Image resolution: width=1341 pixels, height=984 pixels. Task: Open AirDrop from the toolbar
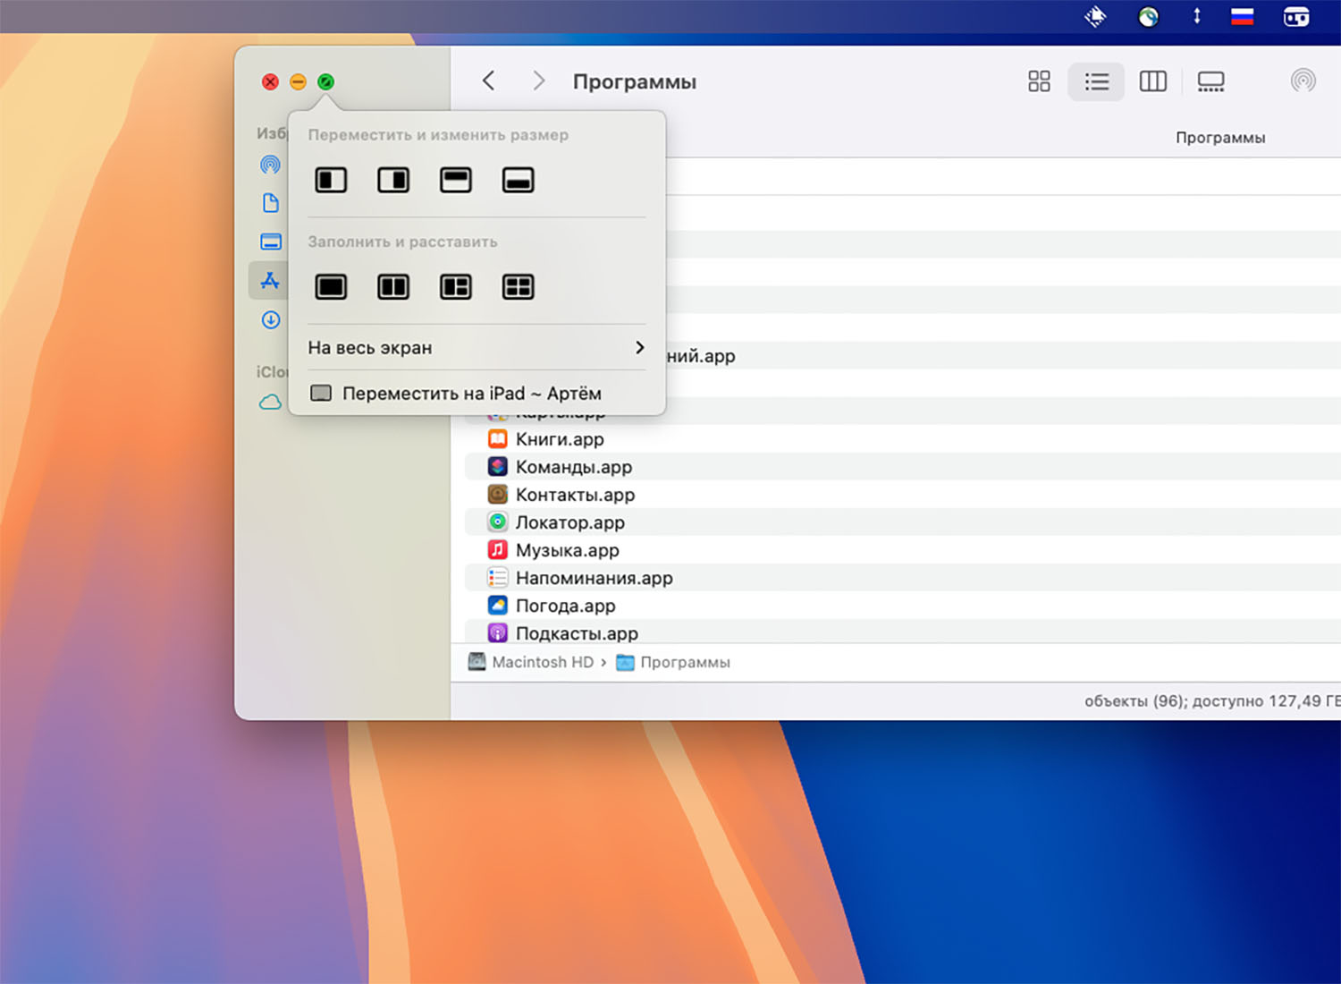click(1303, 81)
